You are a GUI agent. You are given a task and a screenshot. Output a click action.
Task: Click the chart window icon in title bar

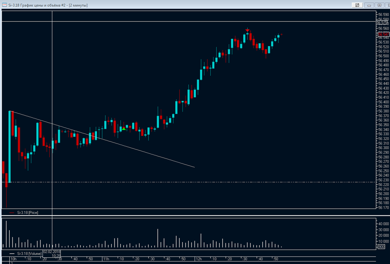(x=5, y=5)
